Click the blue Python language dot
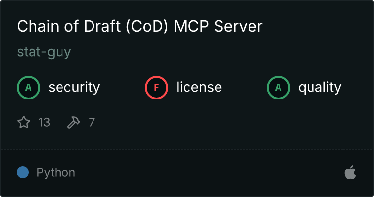374x197 pixels. coord(23,172)
